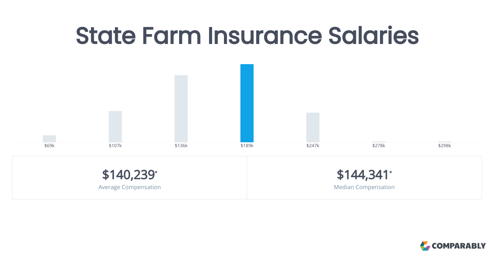Screen dimensions: 494x259
Task: Click the State Farm Insurance Salaries title
Action: pos(247,36)
